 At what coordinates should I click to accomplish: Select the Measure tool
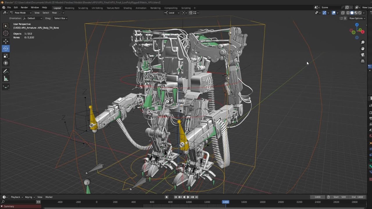(6, 79)
